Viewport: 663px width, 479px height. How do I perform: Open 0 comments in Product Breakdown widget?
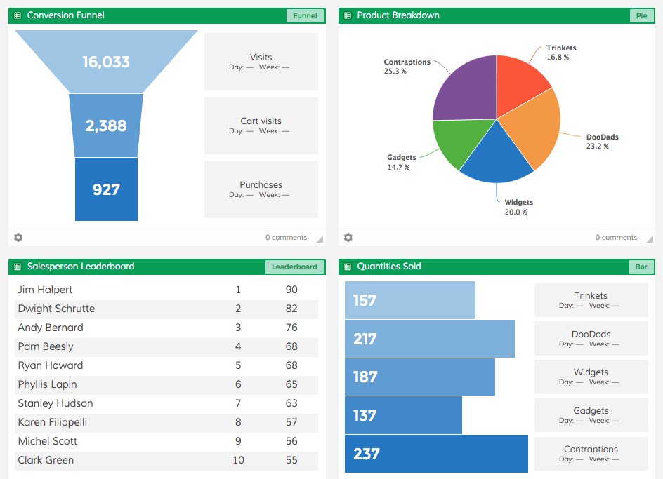click(x=616, y=237)
